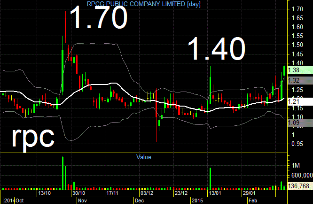
Task: Select the 17/11 date marker
Action: pyautogui.click(x=112, y=193)
